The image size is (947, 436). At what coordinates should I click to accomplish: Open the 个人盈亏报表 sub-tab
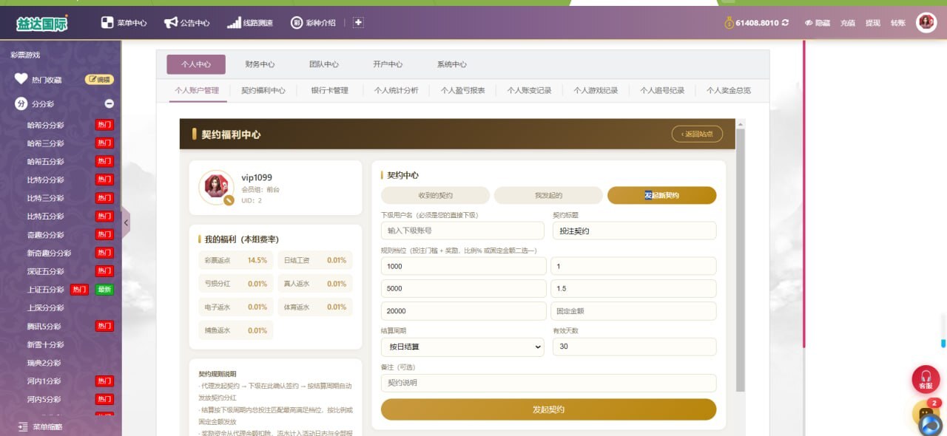point(463,90)
